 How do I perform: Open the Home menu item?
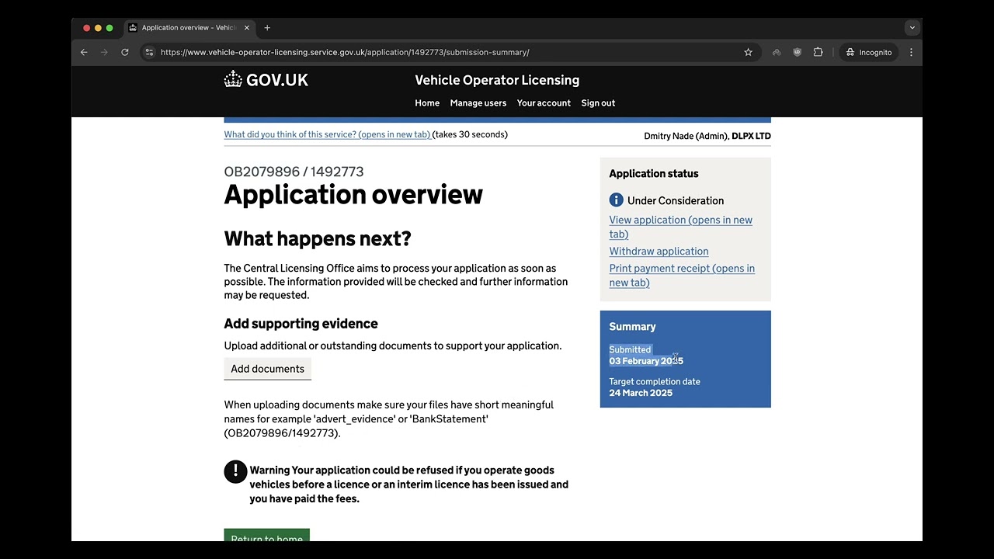(427, 102)
